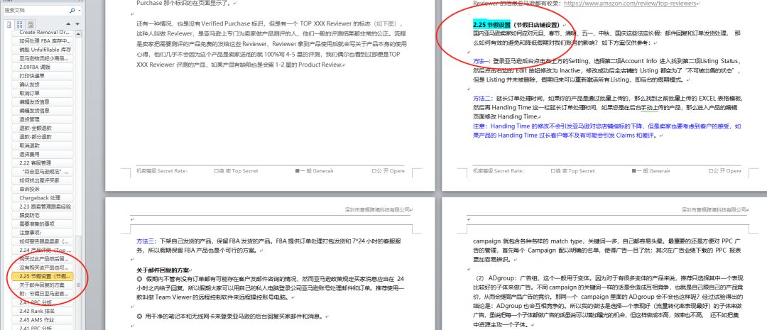This screenshot has height=330, width=767.
Task: Select the 退货管理 heading
Action: (x=43, y=119)
